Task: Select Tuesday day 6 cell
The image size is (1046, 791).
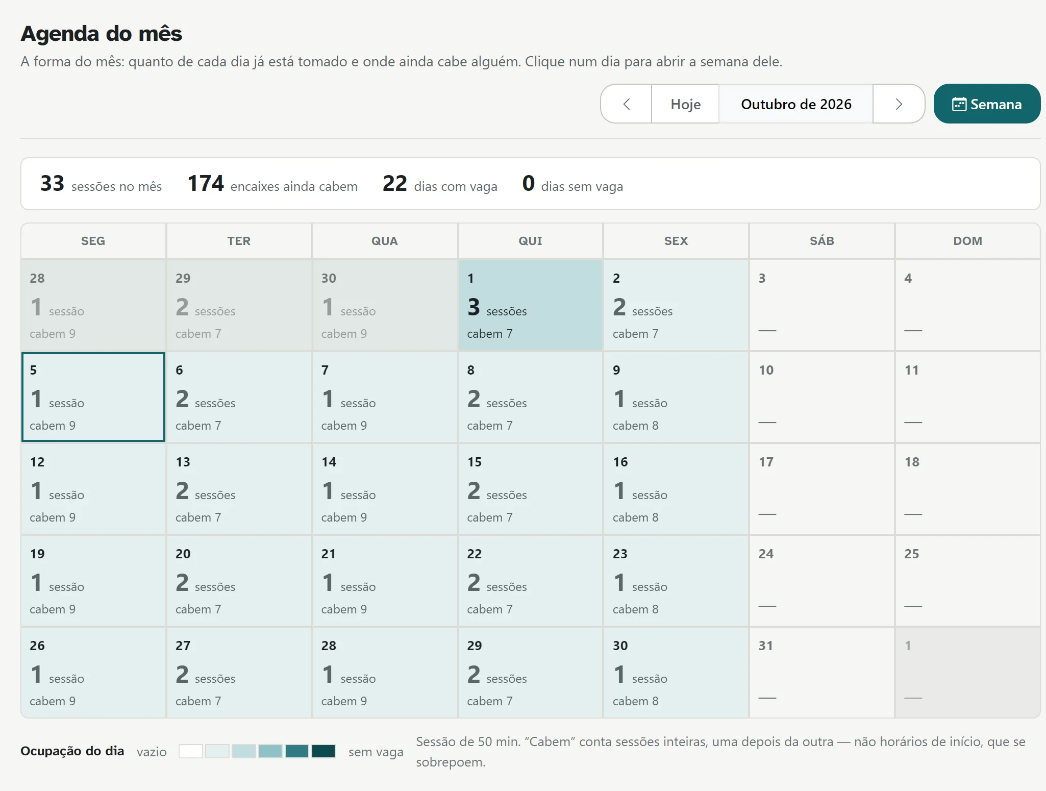Action: (239, 397)
